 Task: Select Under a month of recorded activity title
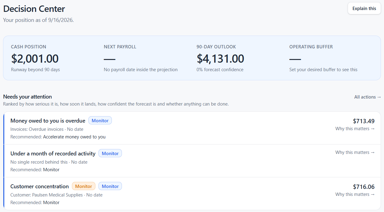coord(53,154)
